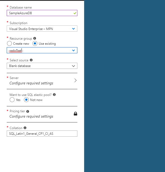Image resolution: width=165 pixels, height=172 pixels.
Task: Click info icon beside Select source
Action: (31, 60)
